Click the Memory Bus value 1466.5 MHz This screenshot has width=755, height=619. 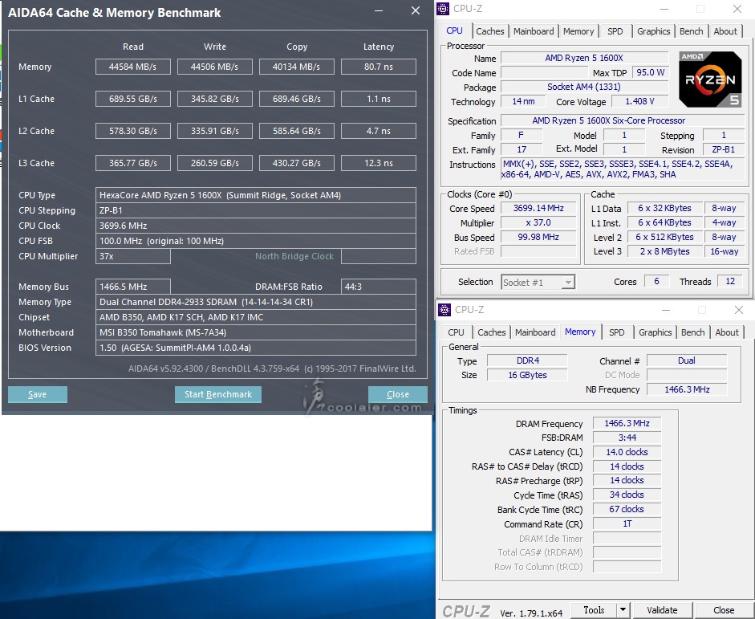(x=133, y=287)
